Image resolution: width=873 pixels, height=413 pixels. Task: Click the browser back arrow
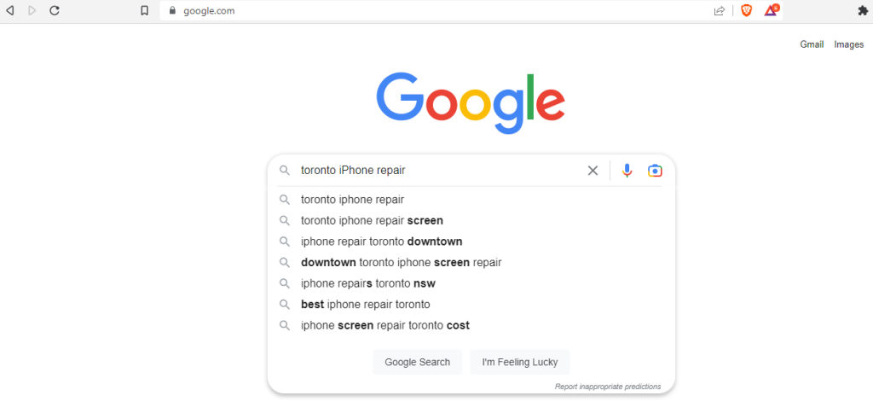[9, 10]
